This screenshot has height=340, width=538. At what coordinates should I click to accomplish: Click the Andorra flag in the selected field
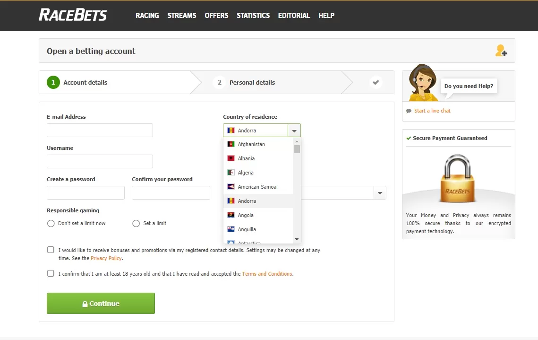tap(231, 131)
